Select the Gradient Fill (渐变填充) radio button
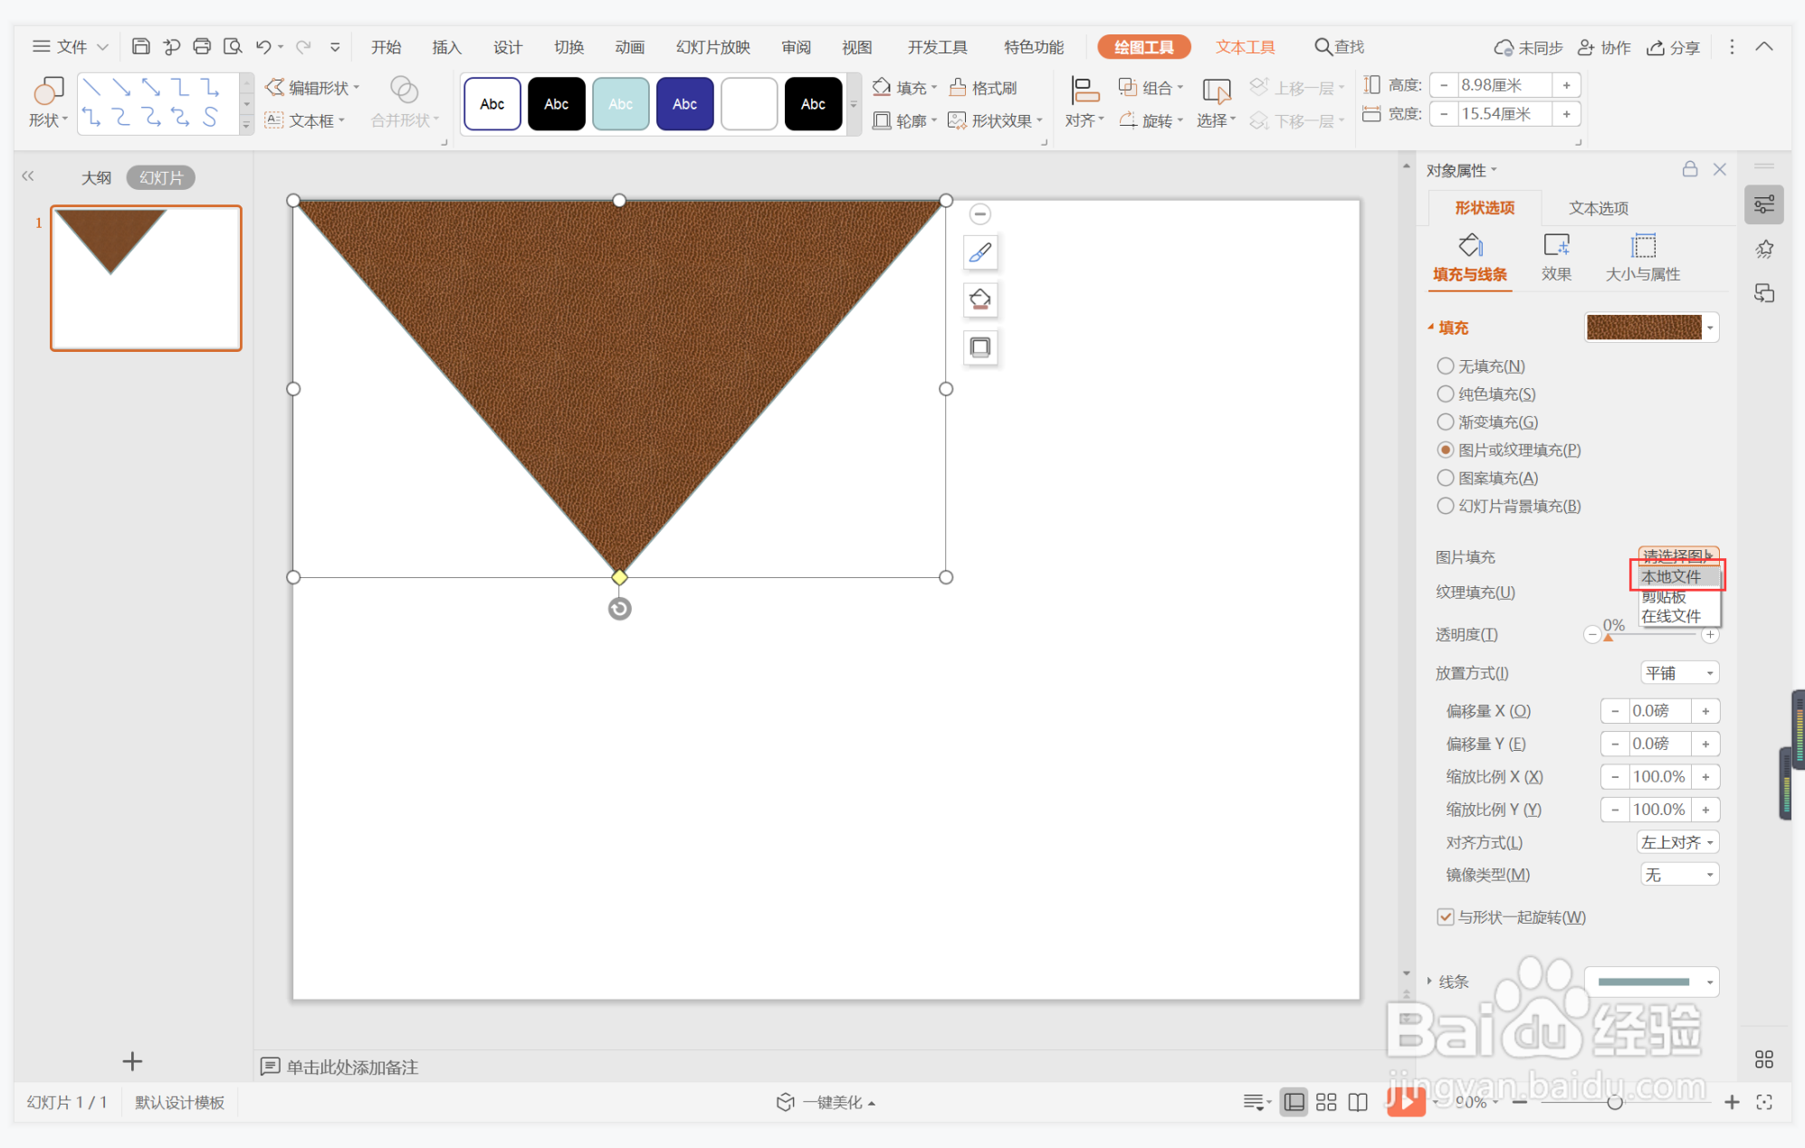The height and width of the screenshot is (1148, 1805). coord(1446,422)
